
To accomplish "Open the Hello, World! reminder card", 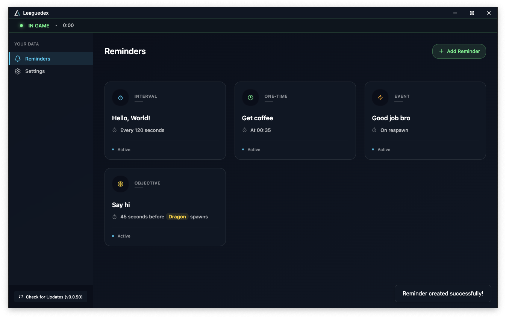I will click(165, 121).
